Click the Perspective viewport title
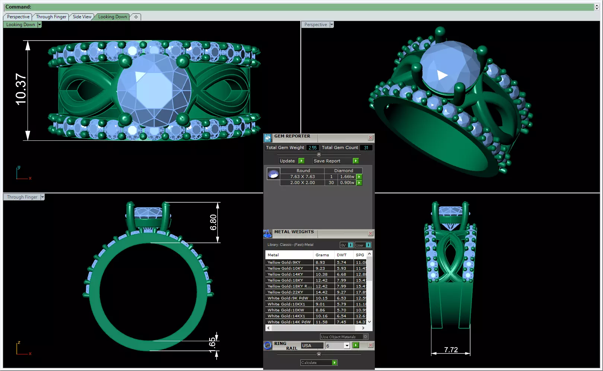Image resolution: width=603 pixels, height=371 pixels. pos(316,25)
